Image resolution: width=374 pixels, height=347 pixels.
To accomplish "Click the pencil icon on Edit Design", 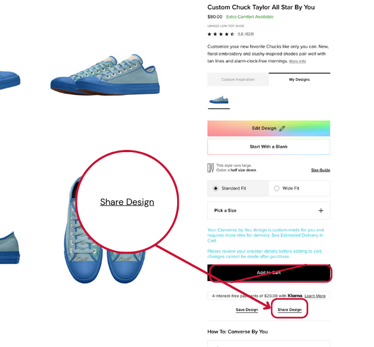I will tap(282, 129).
